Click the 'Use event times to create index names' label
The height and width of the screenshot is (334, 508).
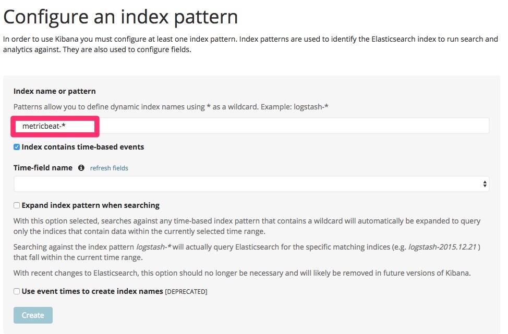92,291
